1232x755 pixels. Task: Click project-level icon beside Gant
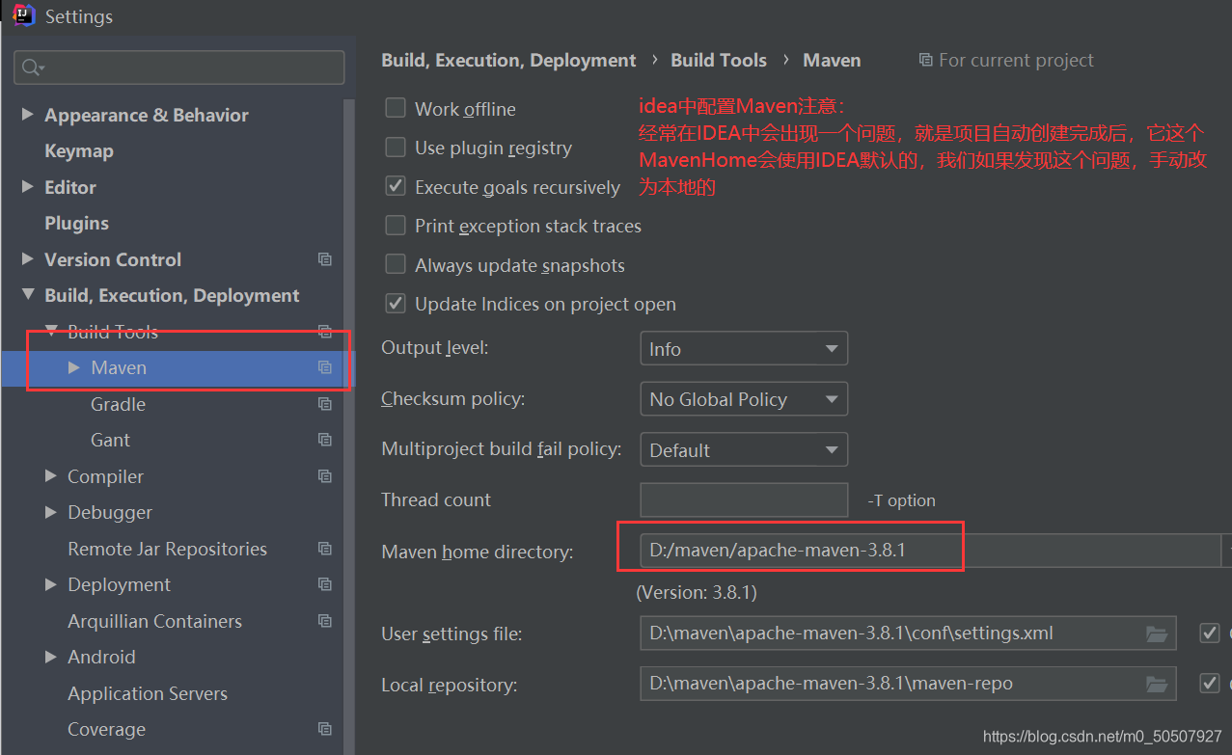point(325,440)
